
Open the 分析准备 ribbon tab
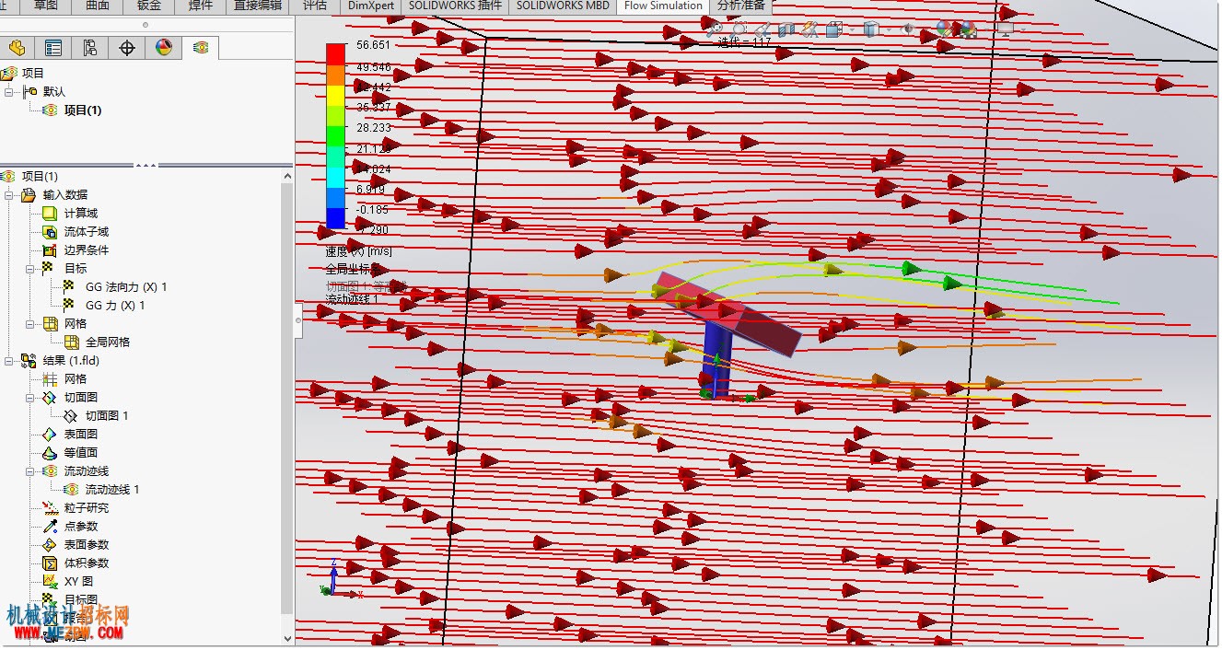pyautogui.click(x=740, y=6)
